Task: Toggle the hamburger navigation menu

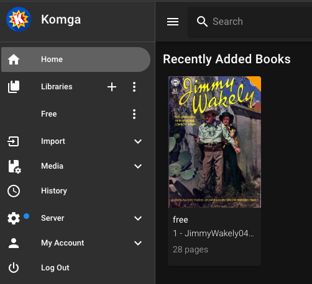Action: tap(173, 22)
